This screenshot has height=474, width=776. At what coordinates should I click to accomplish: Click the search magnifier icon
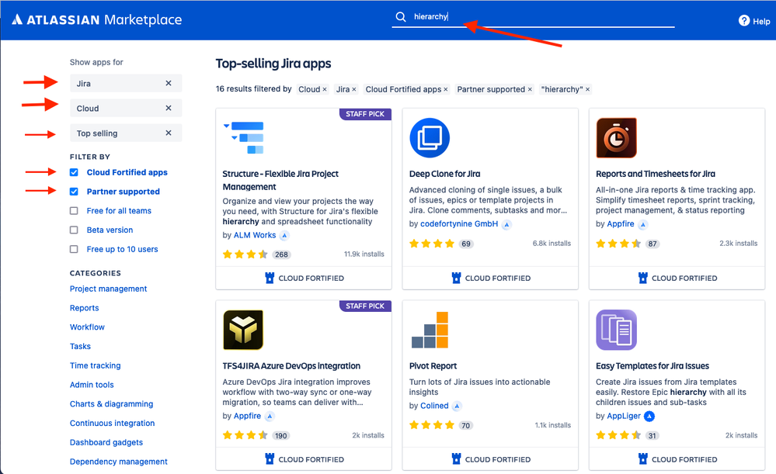(400, 17)
